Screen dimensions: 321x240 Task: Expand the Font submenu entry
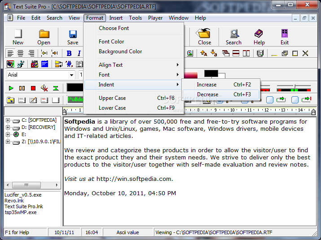point(132,75)
